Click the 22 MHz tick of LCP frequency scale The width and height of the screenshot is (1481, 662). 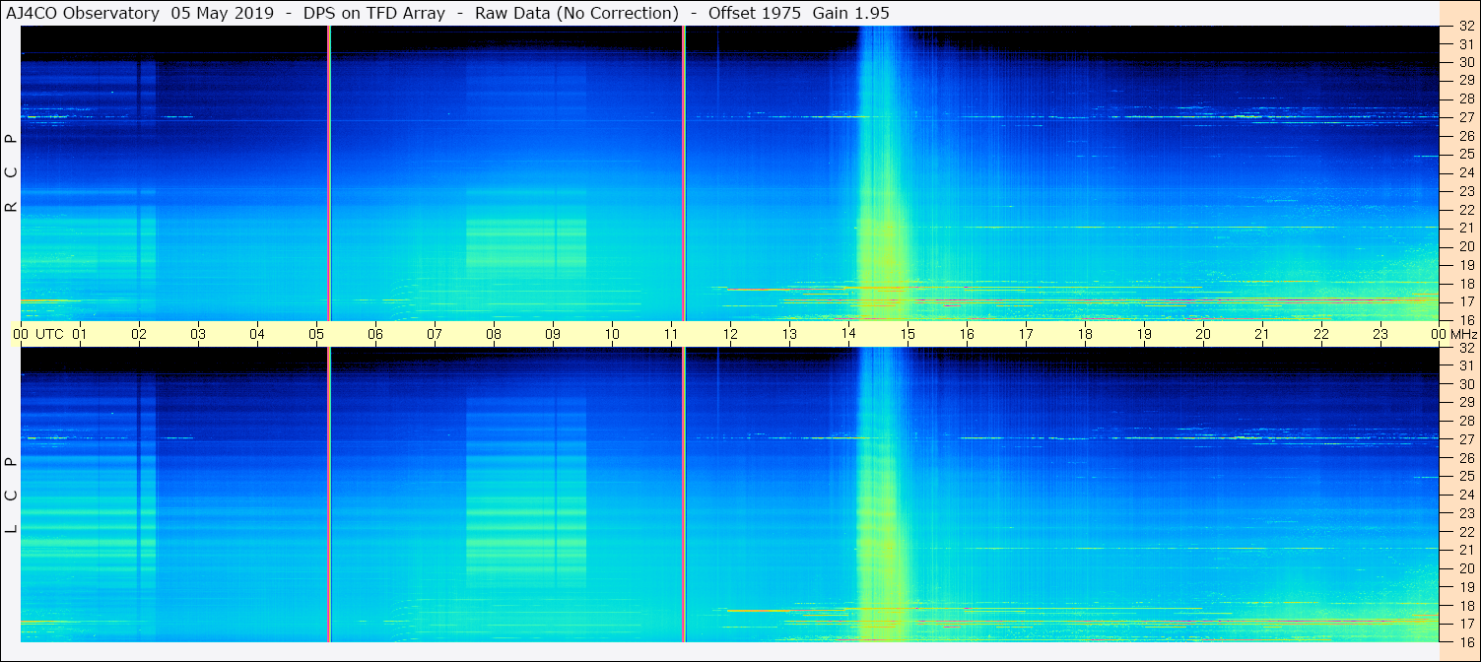[x=1465, y=532]
